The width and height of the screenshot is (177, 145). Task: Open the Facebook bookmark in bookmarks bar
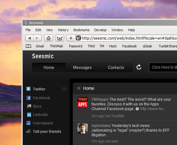tap(129, 46)
